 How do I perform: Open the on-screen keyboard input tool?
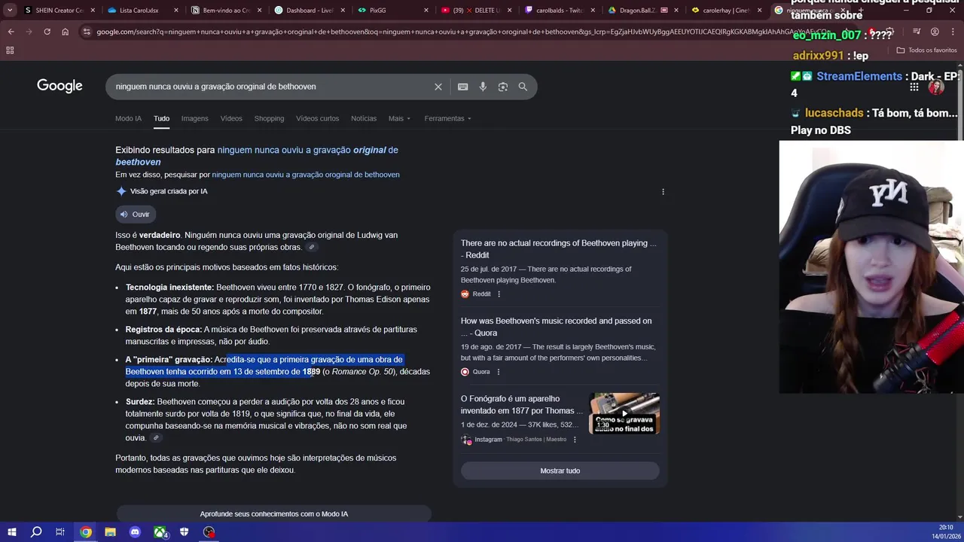click(463, 87)
